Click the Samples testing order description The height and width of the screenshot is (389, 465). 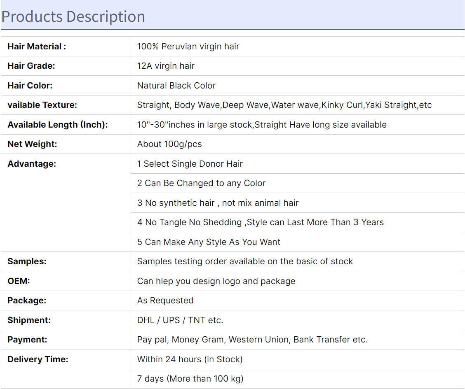[x=245, y=261]
